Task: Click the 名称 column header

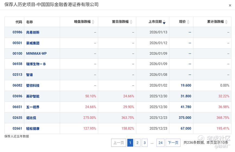Action: pos(29,22)
